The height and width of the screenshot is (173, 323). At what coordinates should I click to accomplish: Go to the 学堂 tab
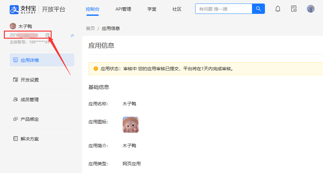(x=152, y=9)
